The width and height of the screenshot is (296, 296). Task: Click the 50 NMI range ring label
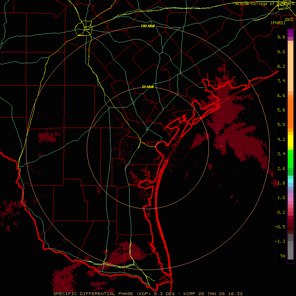(x=148, y=87)
